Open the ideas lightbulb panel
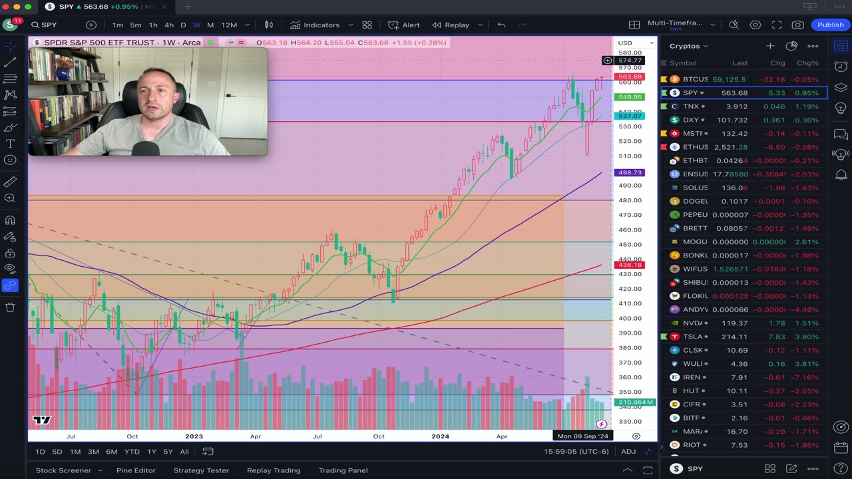This screenshot has width=852, height=479. pos(841,108)
